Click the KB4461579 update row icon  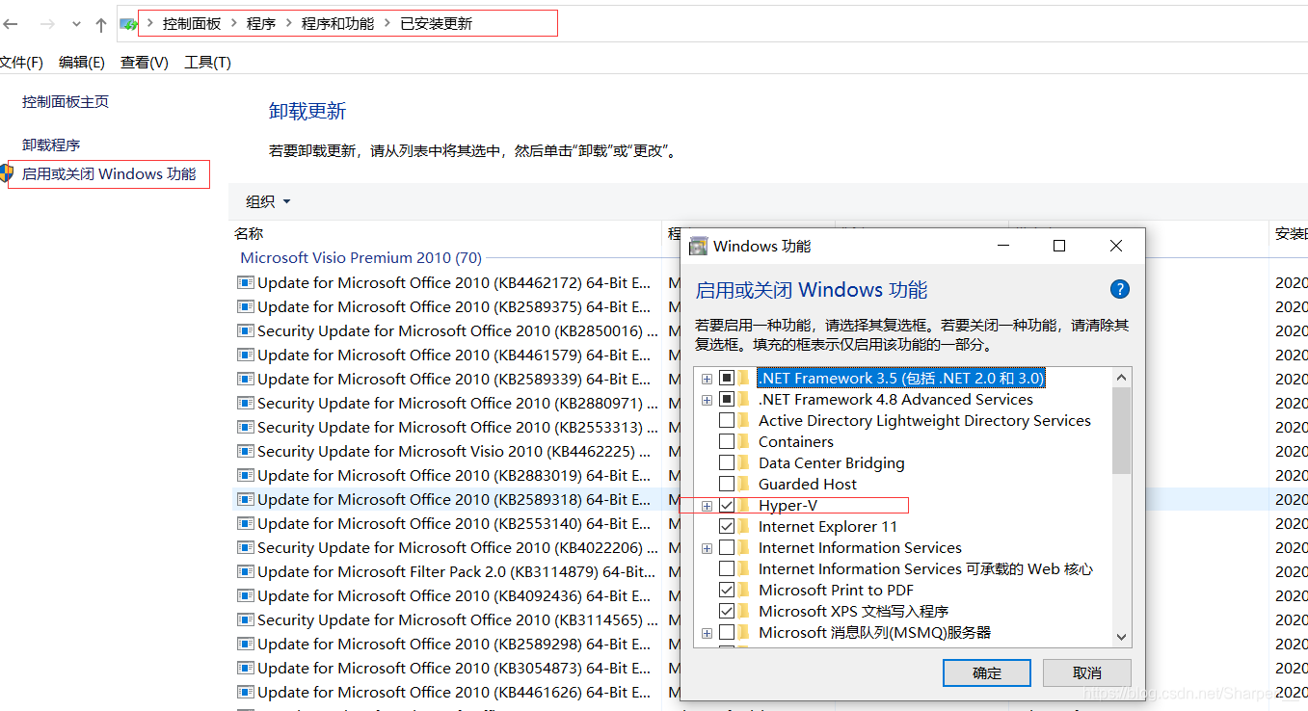(x=246, y=355)
